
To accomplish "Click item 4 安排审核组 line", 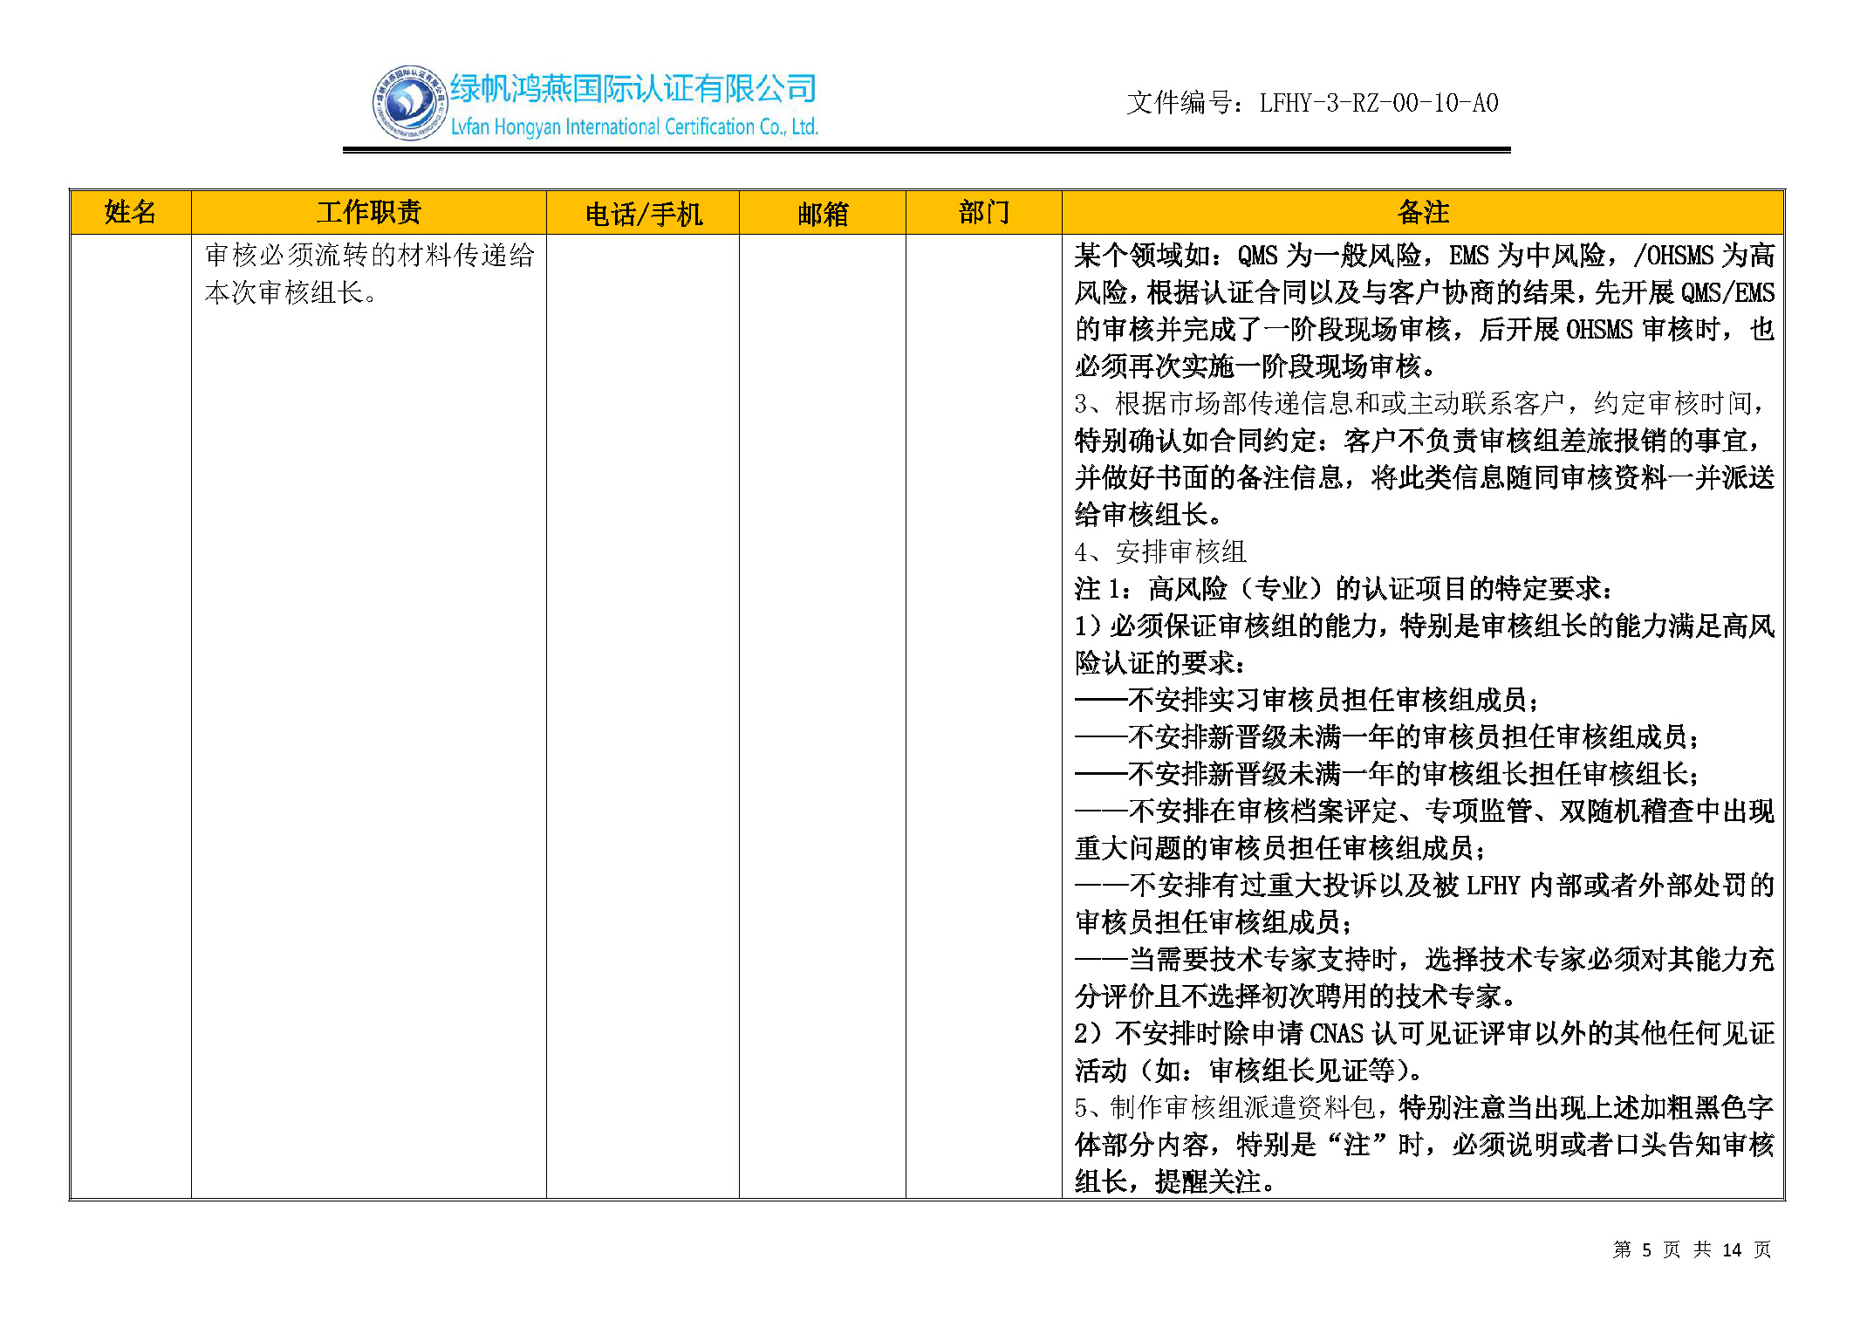I will [x=1160, y=551].
